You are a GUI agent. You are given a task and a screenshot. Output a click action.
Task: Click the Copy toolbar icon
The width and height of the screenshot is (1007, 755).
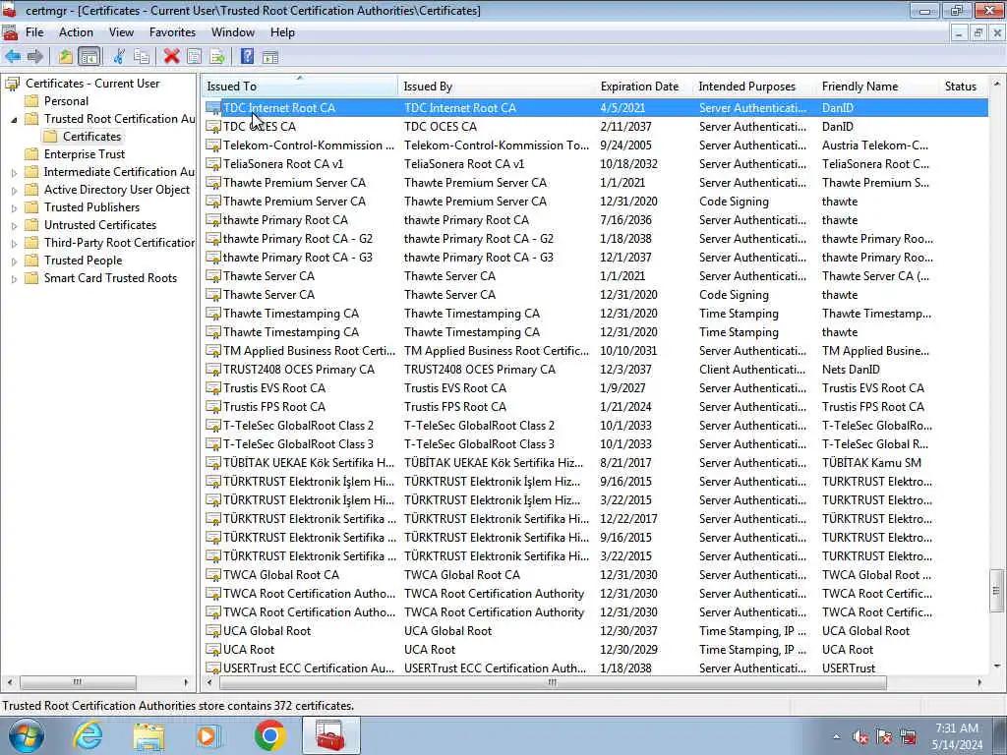[x=142, y=56]
